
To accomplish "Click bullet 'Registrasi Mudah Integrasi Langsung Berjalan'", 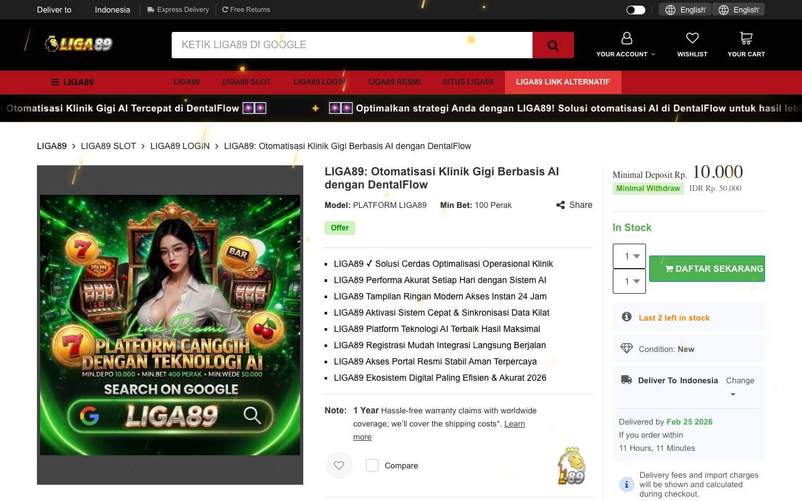I will pyautogui.click(x=440, y=345).
